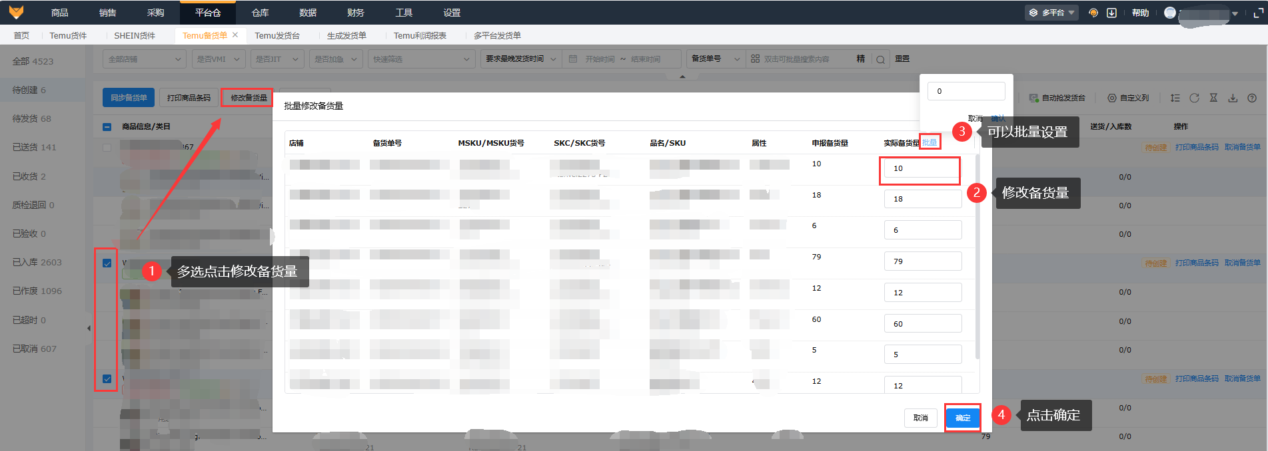The width and height of the screenshot is (1268, 451).
Task: Open the 工具 menu
Action: coord(404,13)
